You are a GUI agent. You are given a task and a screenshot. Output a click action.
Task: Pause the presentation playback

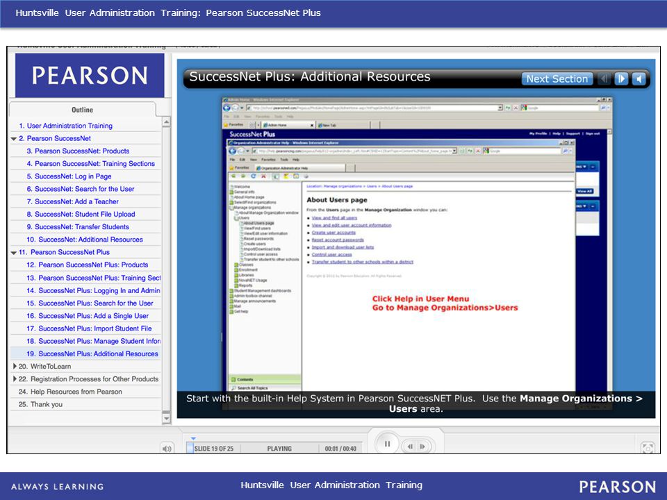[387, 444]
